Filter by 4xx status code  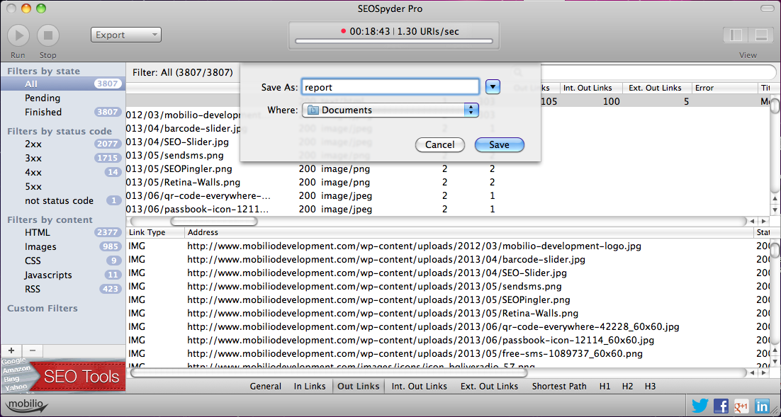pos(63,172)
